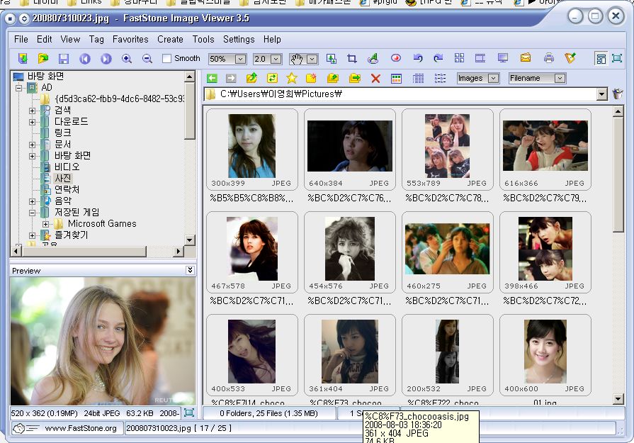Open the View menu

pos(70,39)
